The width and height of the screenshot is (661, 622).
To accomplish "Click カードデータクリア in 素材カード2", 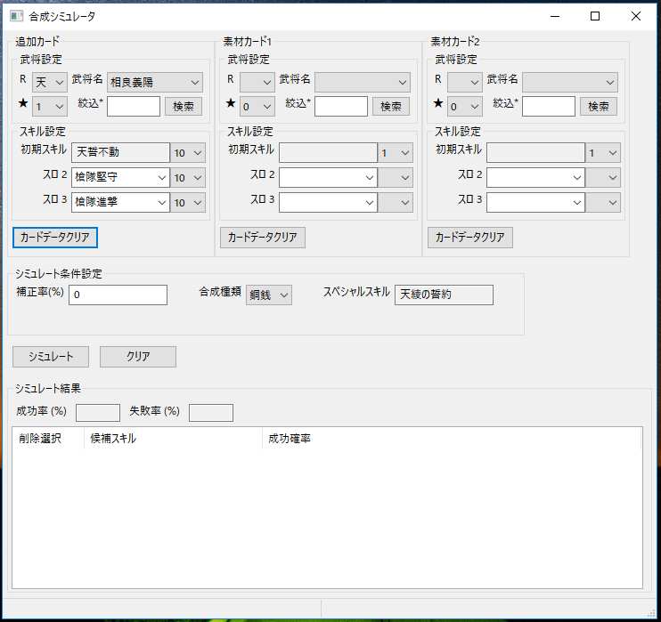I will point(470,238).
